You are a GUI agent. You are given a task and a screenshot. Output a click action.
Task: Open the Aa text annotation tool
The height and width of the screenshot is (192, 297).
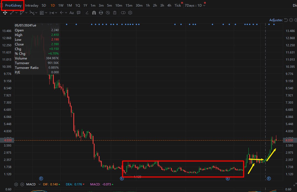click(72, 13)
